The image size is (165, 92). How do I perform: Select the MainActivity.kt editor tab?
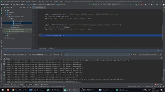pos(39,8)
